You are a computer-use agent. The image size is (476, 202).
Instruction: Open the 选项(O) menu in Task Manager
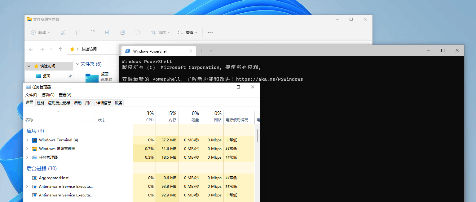tap(48, 95)
